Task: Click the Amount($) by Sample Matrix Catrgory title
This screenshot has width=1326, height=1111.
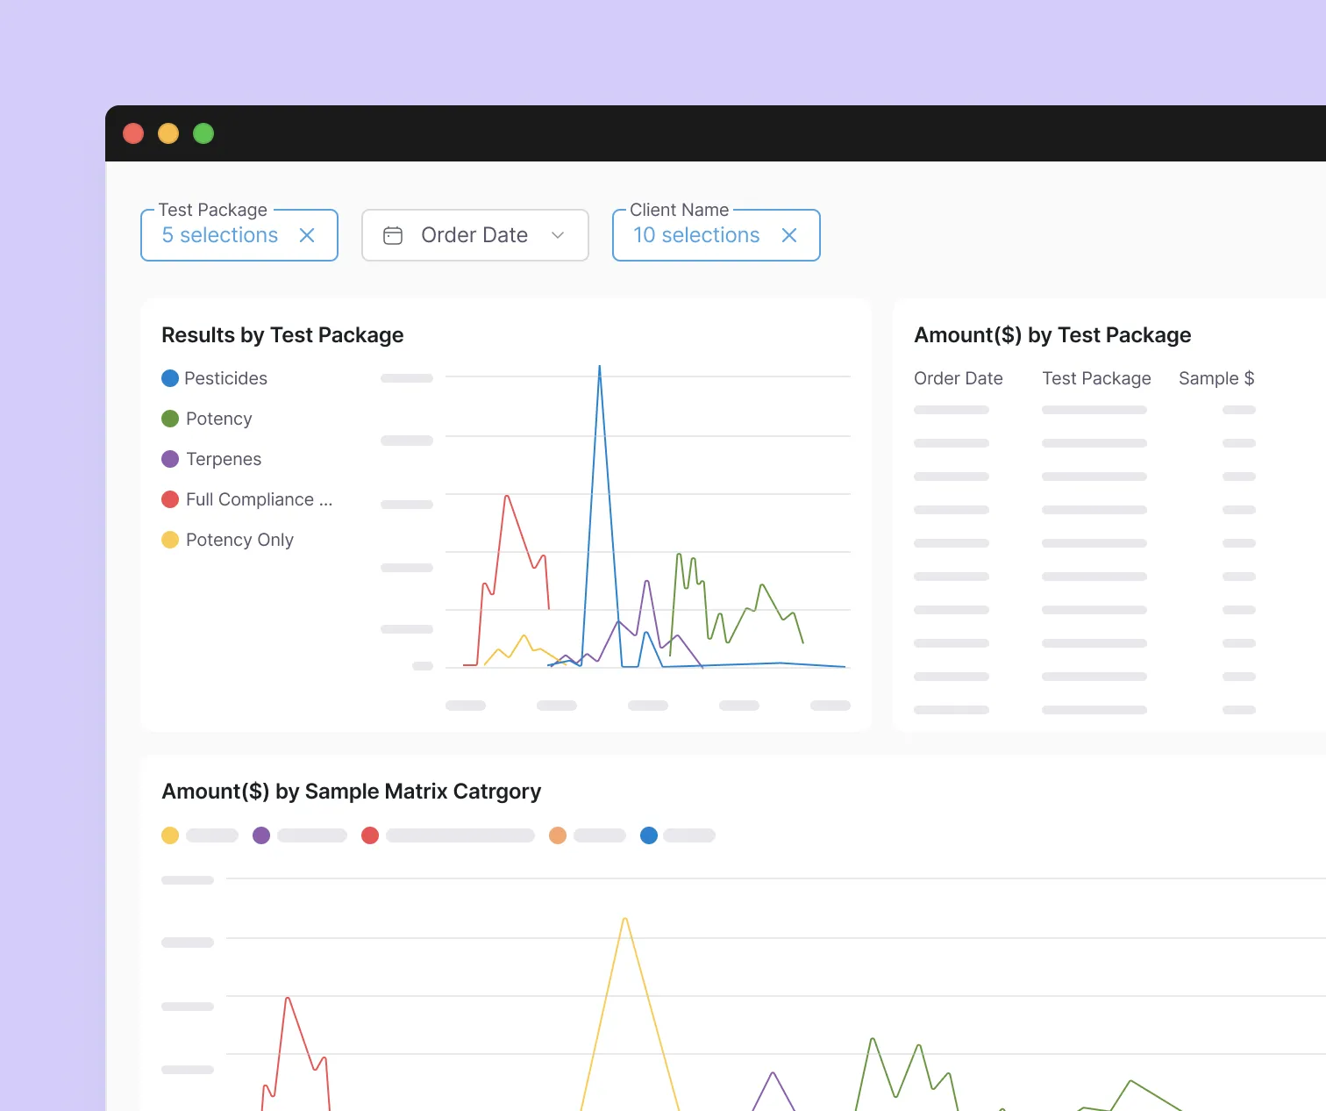Action: pyautogui.click(x=352, y=792)
